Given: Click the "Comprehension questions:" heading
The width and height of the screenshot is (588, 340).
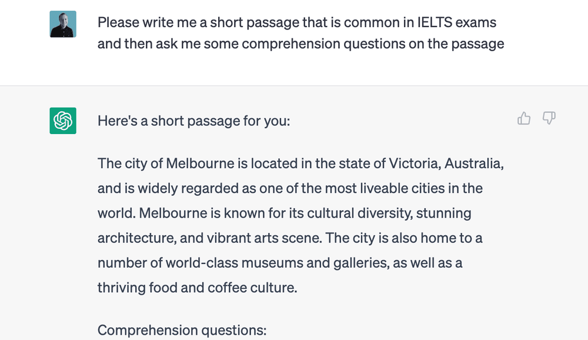Looking at the screenshot, I should (x=182, y=330).
